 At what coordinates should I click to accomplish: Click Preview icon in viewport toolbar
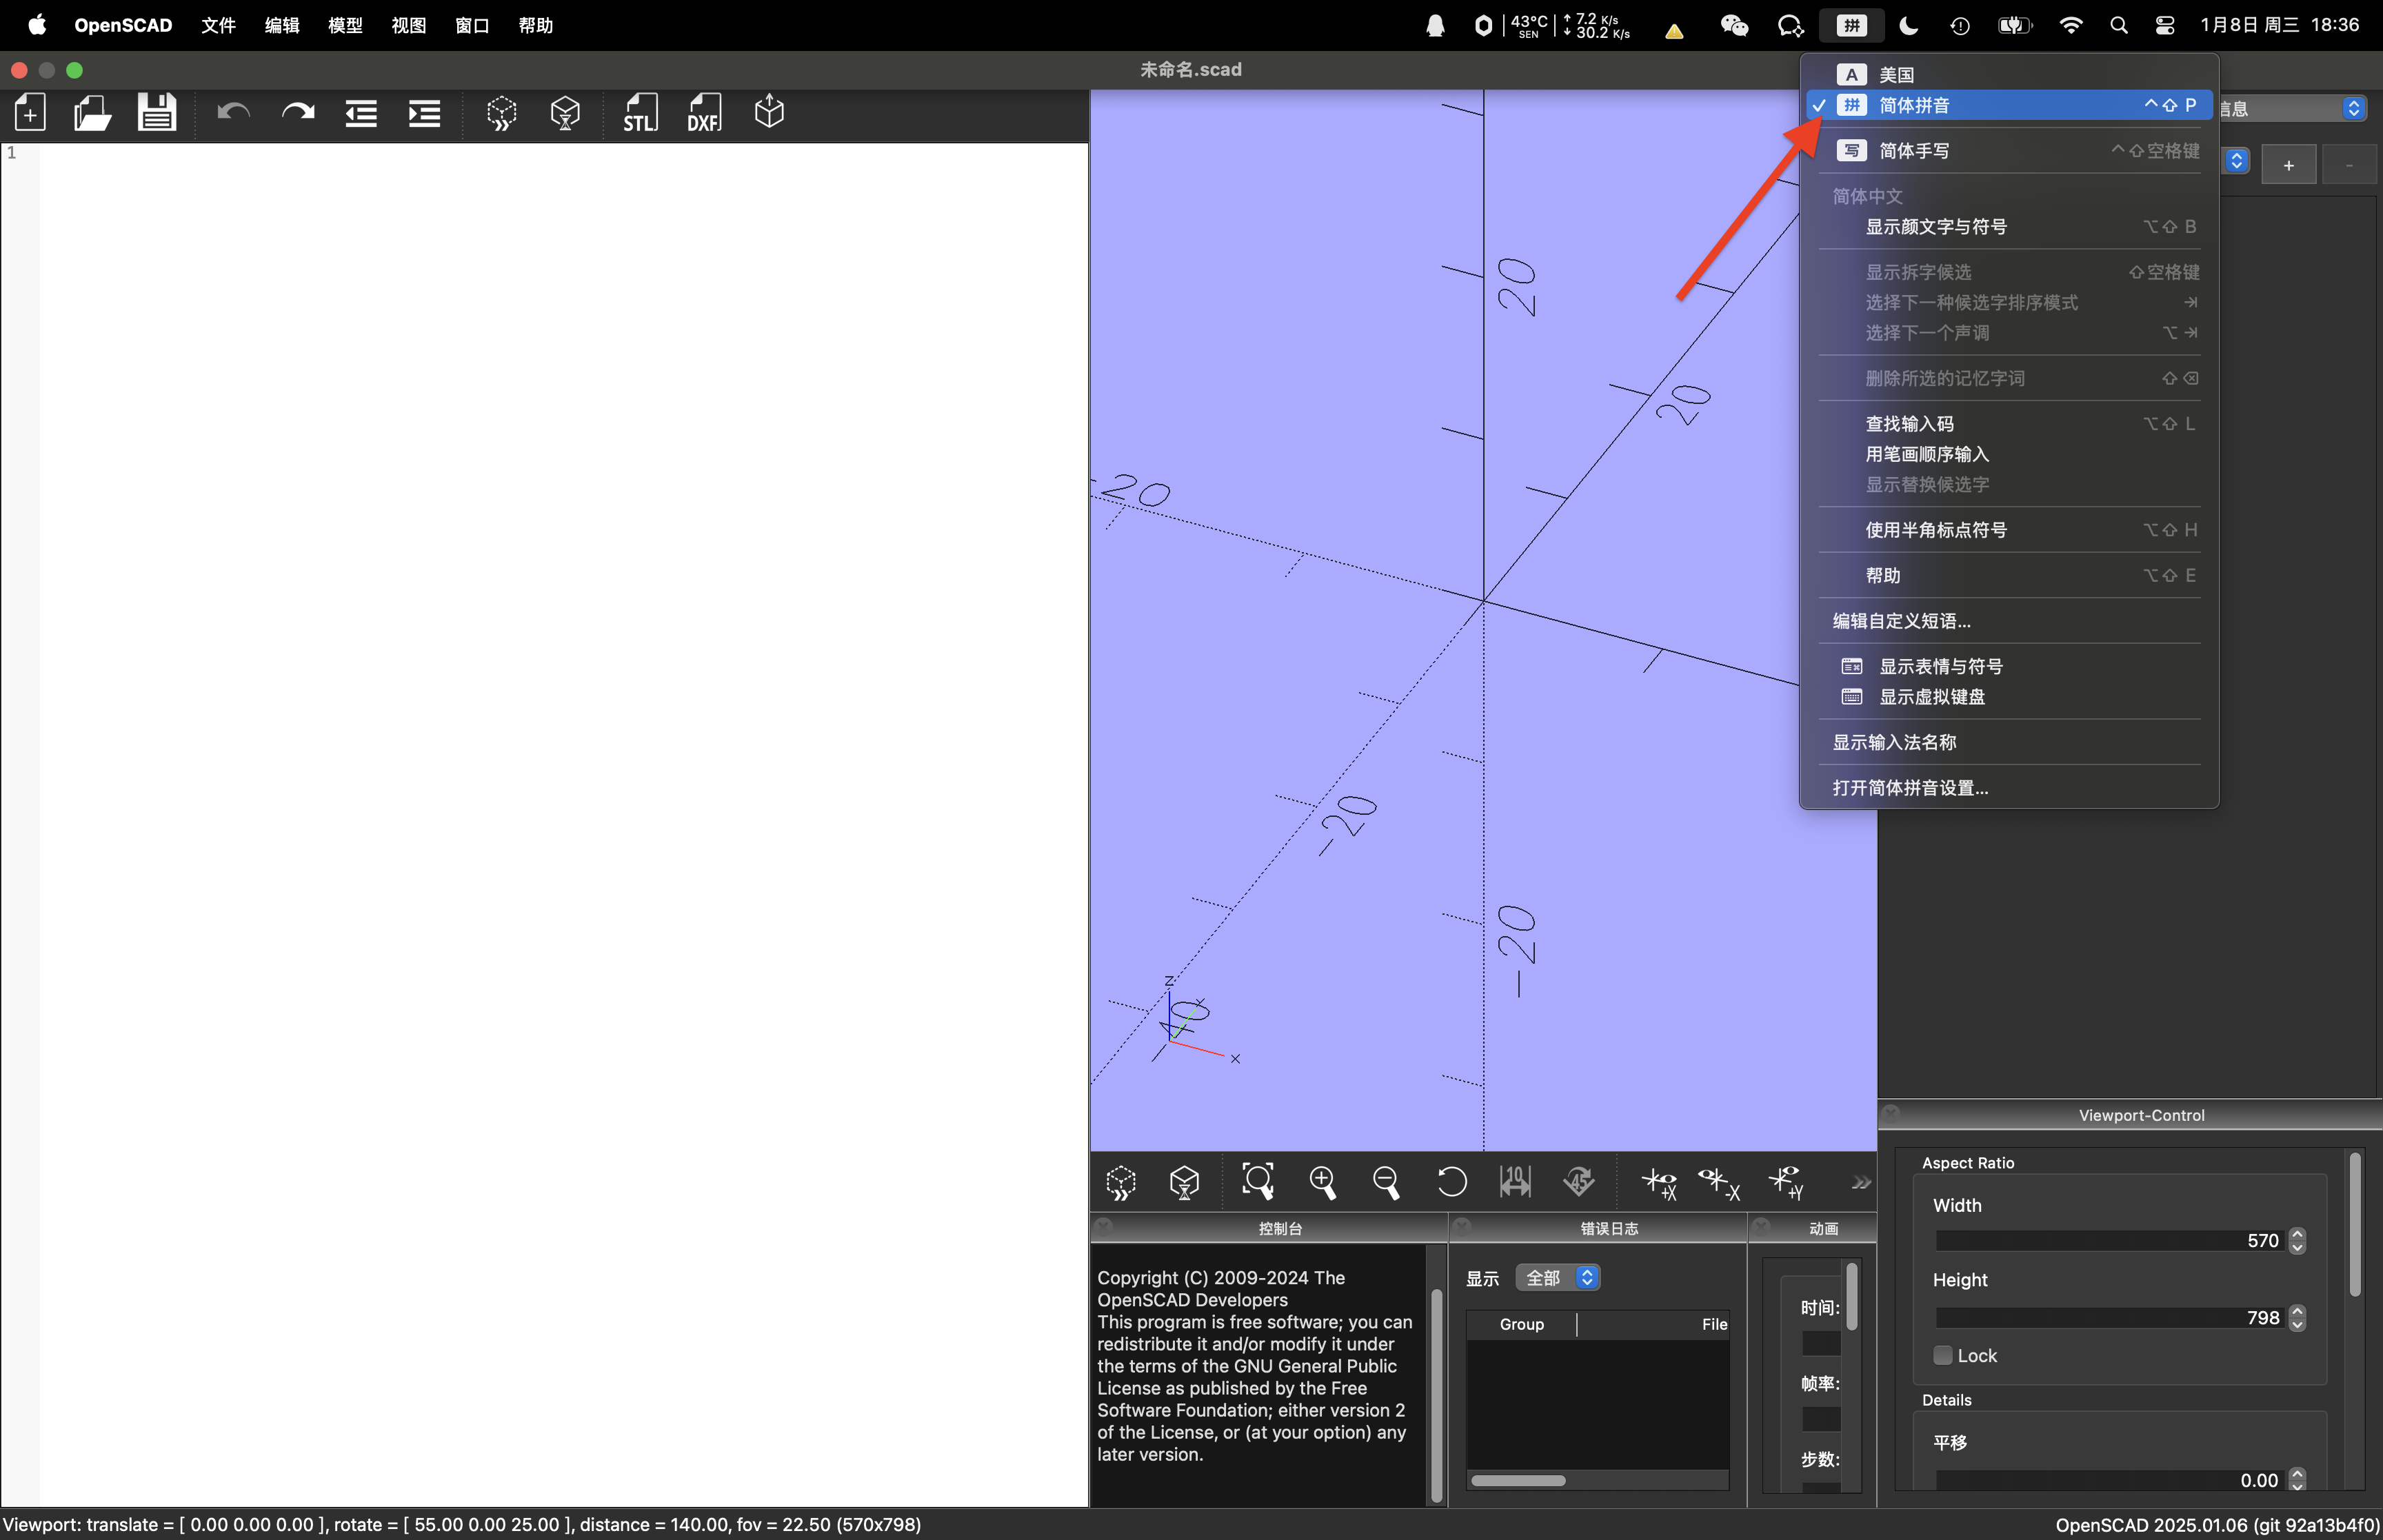(x=1121, y=1182)
